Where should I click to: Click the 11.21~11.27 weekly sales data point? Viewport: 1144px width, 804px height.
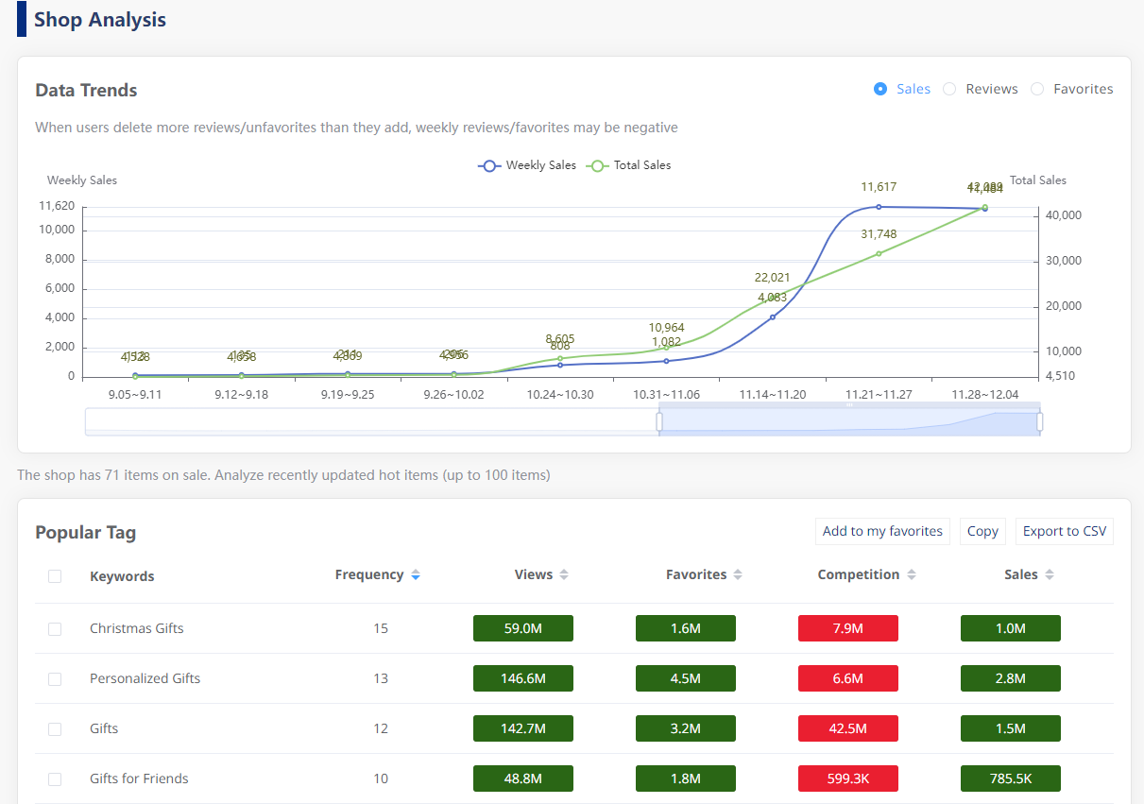click(x=879, y=207)
